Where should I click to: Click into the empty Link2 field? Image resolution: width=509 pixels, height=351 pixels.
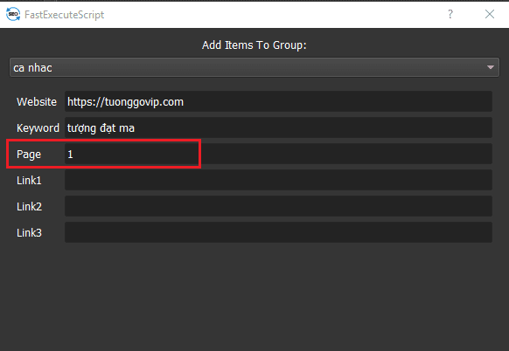pos(278,206)
